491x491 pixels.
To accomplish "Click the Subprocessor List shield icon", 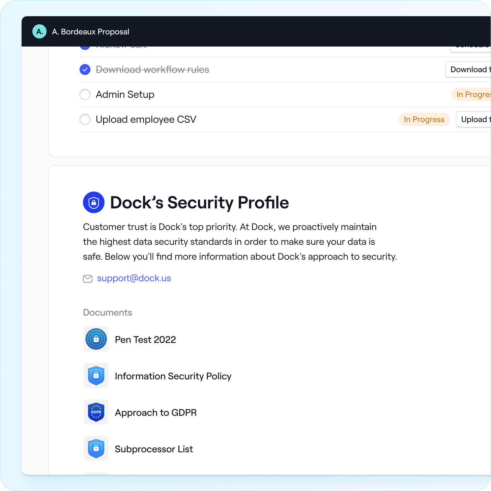I will pyautogui.click(x=96, y=448).
